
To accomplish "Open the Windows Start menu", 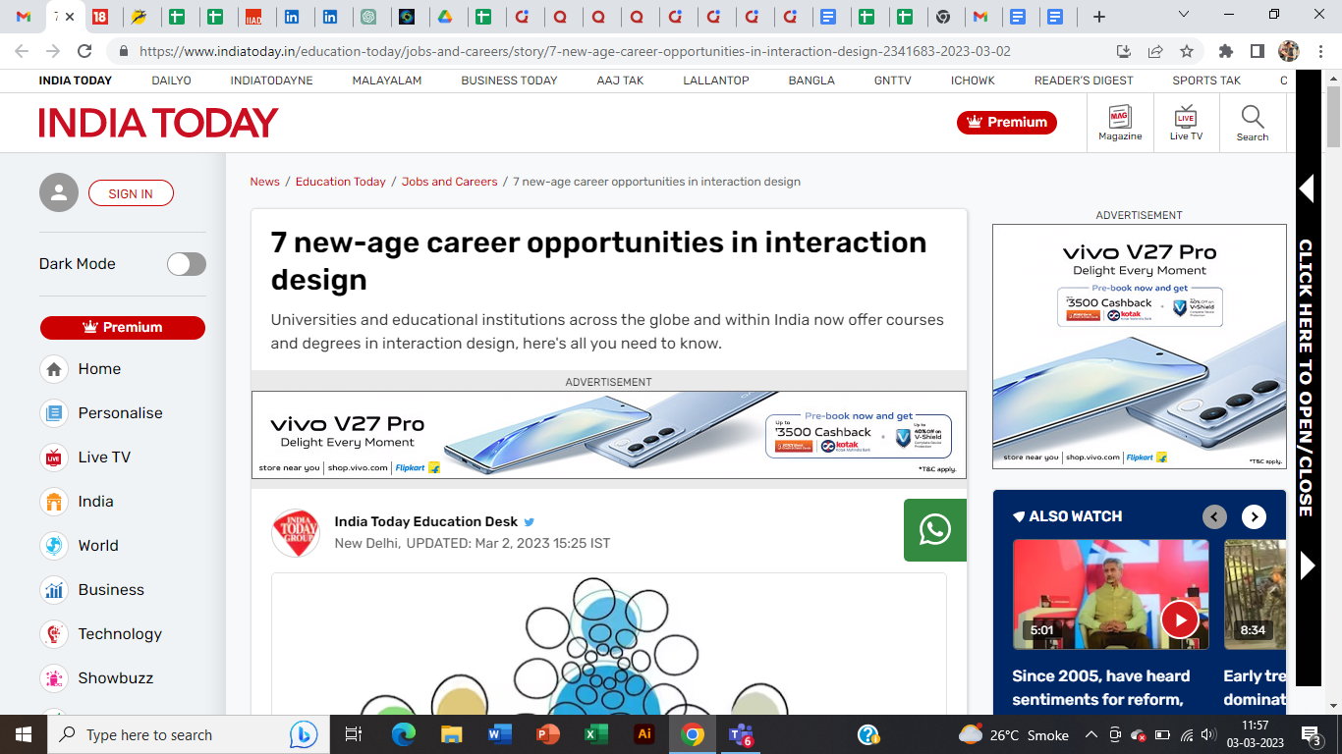I will coord(24,734).
